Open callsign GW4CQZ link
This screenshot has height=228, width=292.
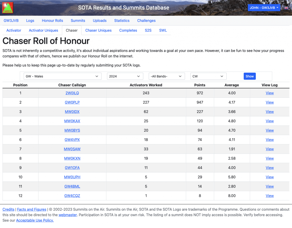tap(72, 196)
